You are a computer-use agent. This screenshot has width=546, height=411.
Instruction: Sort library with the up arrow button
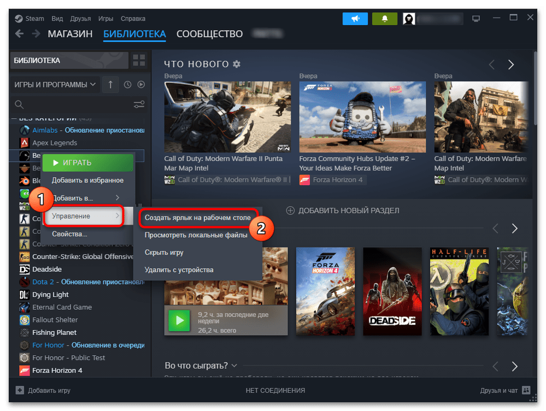110,85
